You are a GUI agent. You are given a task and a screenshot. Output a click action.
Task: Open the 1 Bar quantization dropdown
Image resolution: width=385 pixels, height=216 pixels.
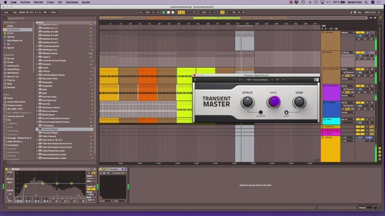pyautogui.click(x=54, y=12)
